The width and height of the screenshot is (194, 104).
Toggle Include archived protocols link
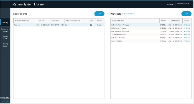point(128,14)
